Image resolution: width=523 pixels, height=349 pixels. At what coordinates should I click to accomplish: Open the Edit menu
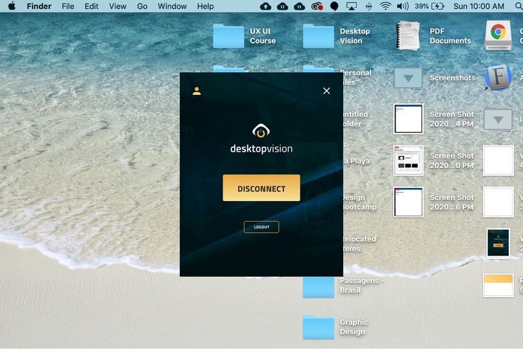91,6
